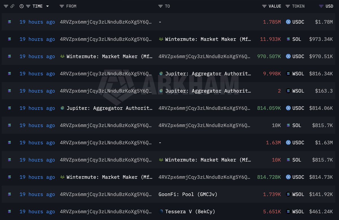Click the Jupiter logo in $816.34K row
339x220 pixels.
[161, 73]
